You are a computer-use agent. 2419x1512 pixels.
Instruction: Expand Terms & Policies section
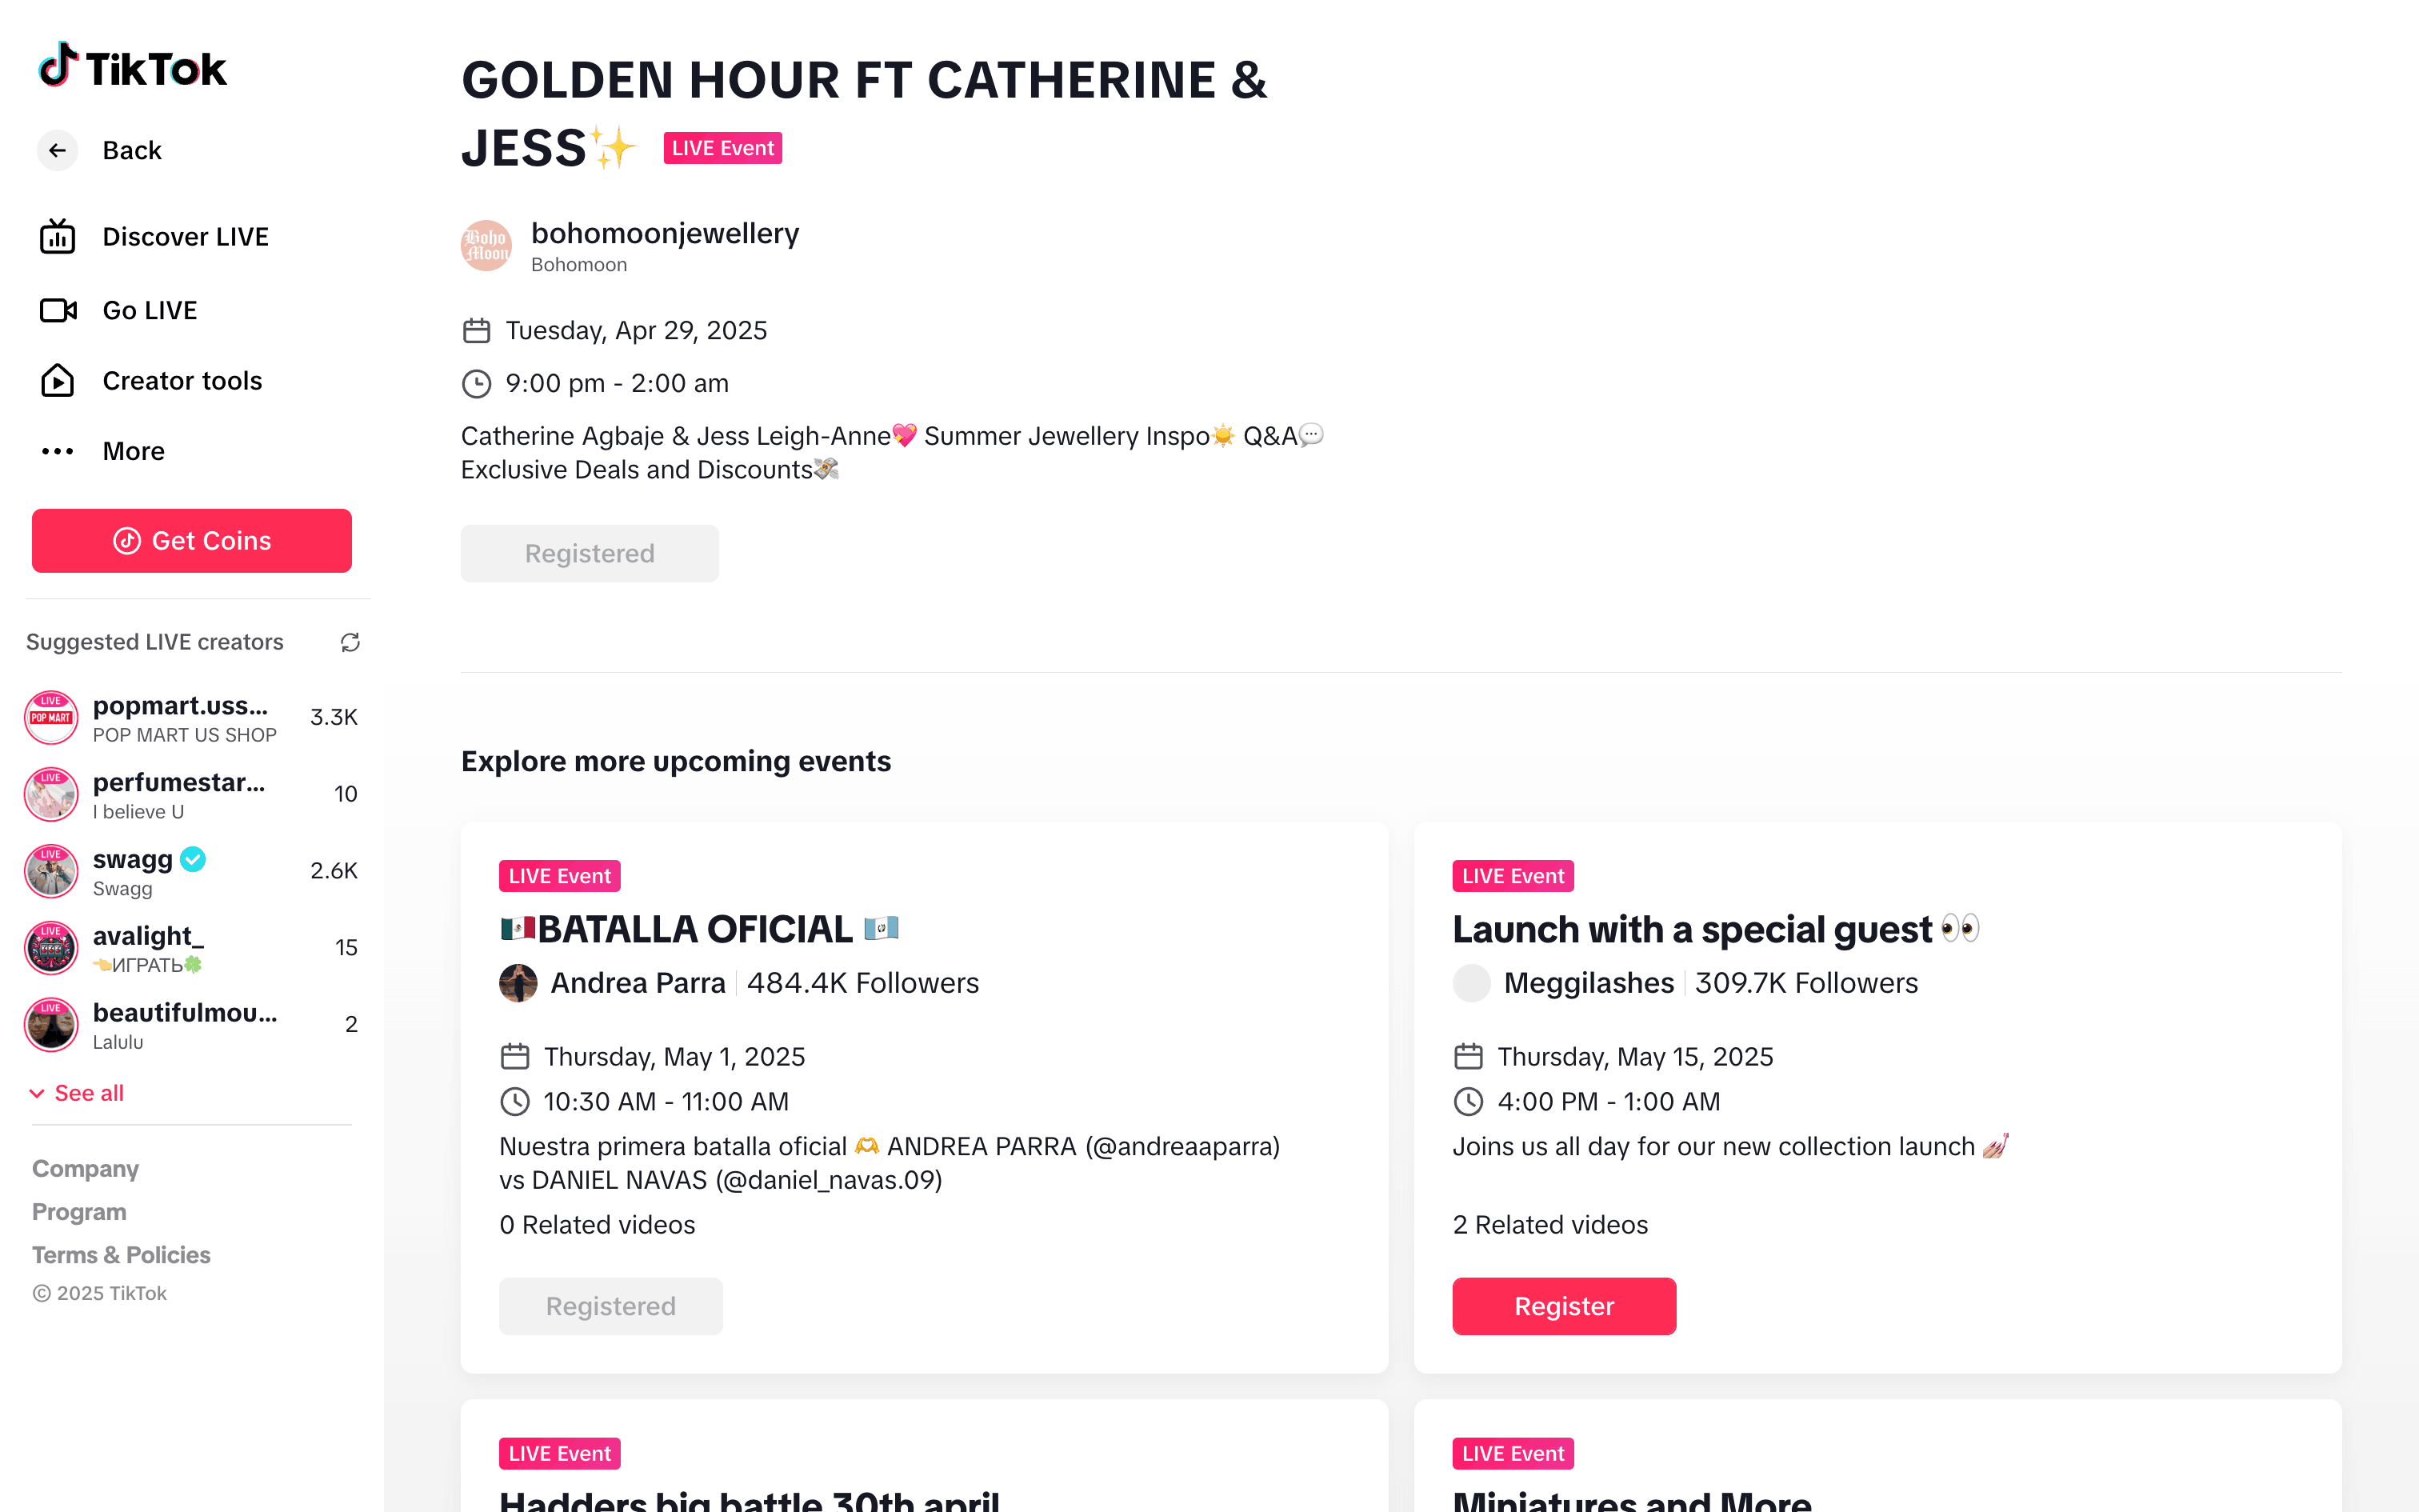tap(121, 1255)
